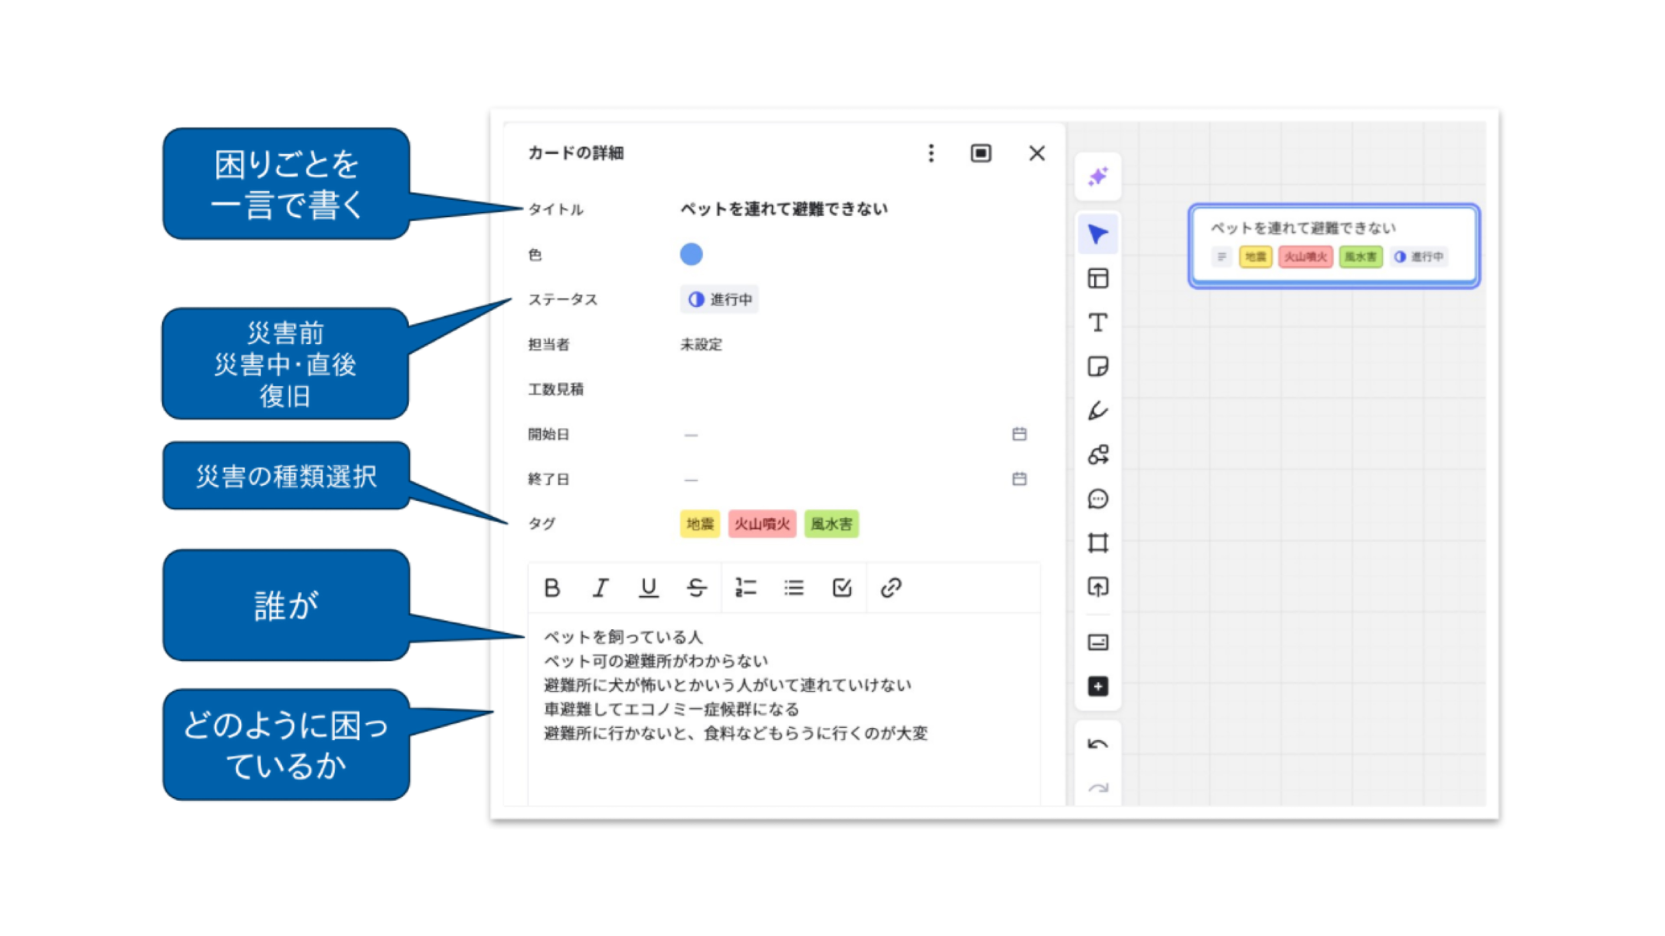Screen dimensions: 1665x936
Task: Select the Text tool
Action: pos(1097,322)
